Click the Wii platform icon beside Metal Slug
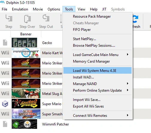 tap(5, 93)
